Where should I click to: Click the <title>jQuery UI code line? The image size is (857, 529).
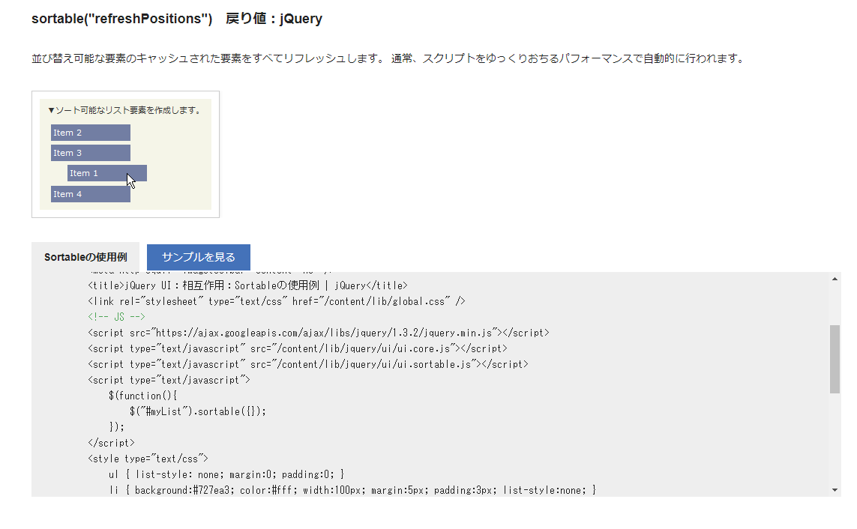pyautogui.click(x=247, y=285)
